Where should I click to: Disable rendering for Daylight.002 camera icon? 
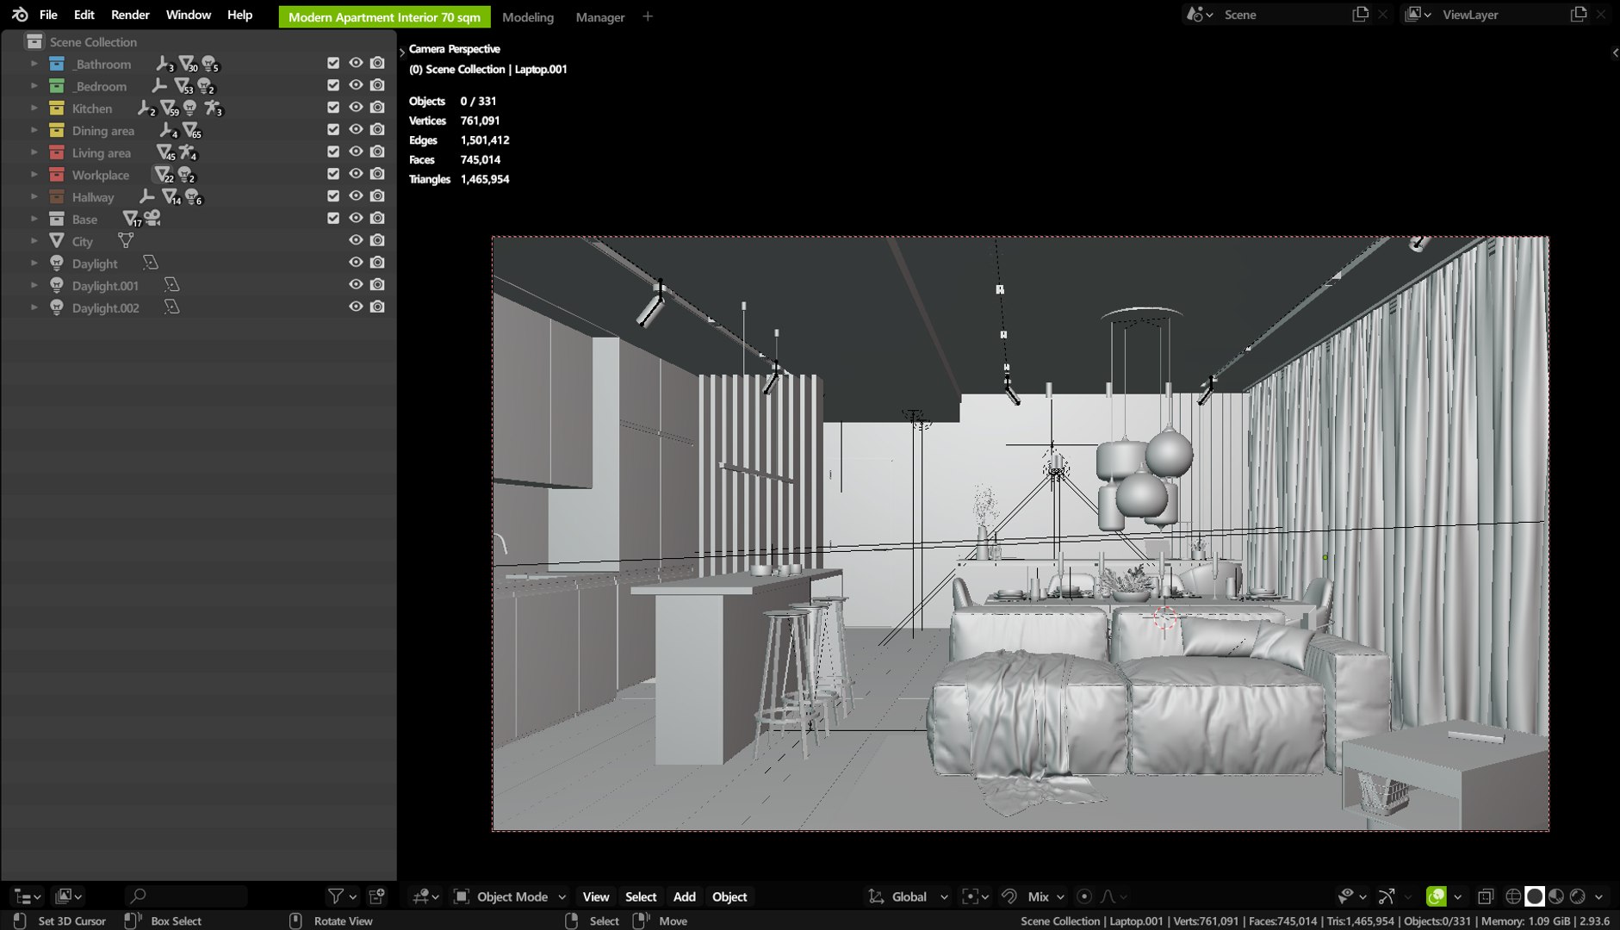pyautogui.click(x=377, y=307)
